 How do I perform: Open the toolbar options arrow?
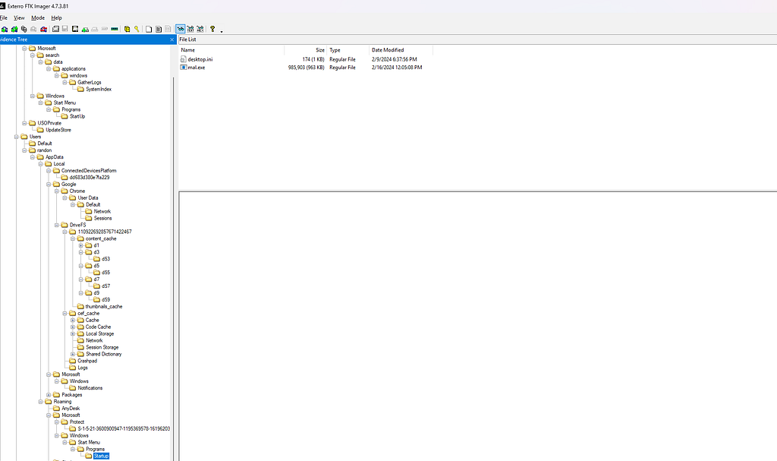point(222,31)
